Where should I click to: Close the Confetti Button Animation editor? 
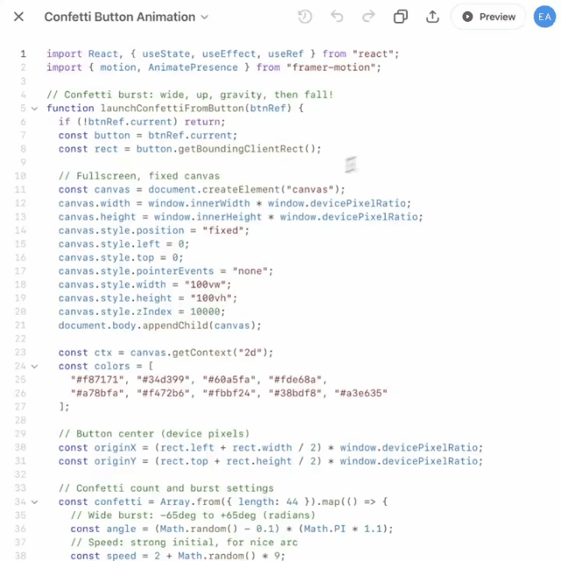[18, 17]
